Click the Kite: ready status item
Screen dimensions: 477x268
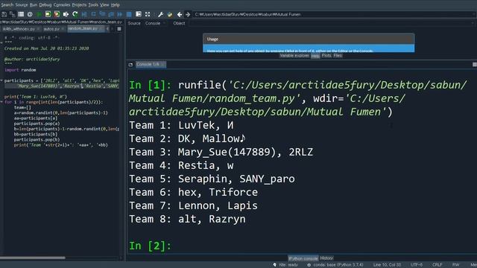coord(285,265)
